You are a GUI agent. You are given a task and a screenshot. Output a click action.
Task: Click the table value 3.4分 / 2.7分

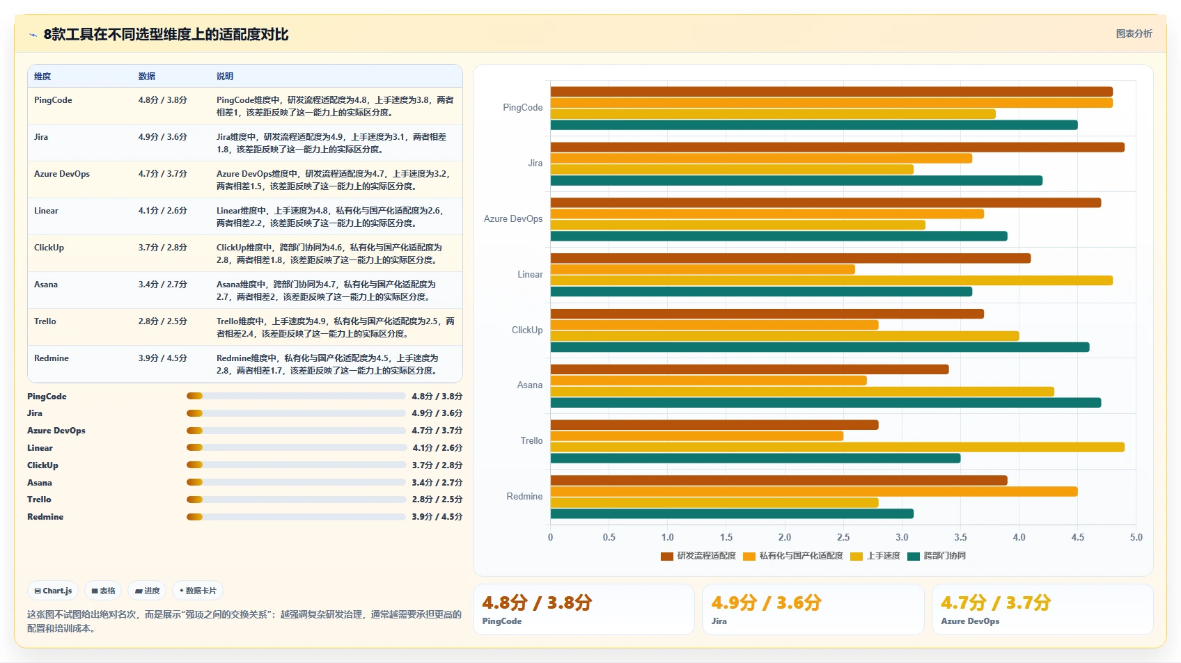tap(162, 285)
